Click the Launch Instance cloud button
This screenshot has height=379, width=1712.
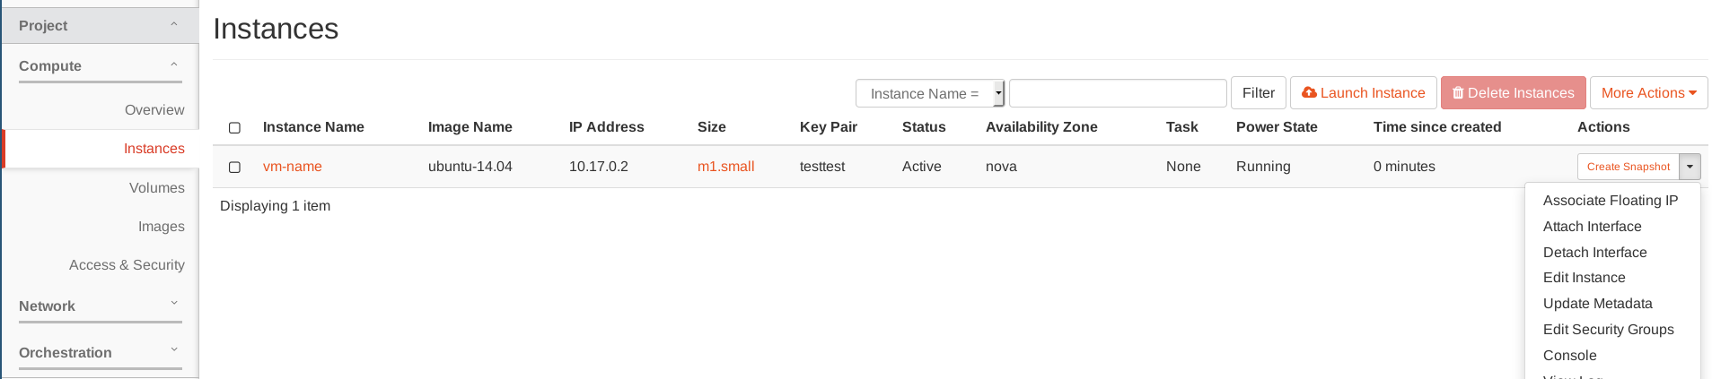pos(1363,93)
